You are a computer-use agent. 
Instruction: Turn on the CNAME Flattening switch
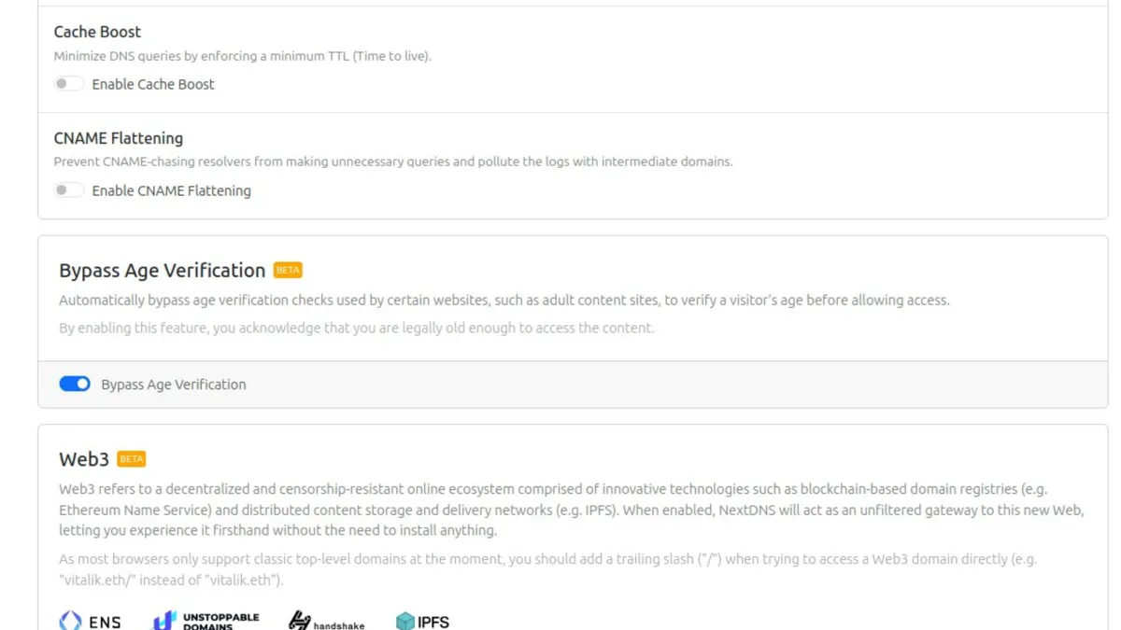coord(68,190)
